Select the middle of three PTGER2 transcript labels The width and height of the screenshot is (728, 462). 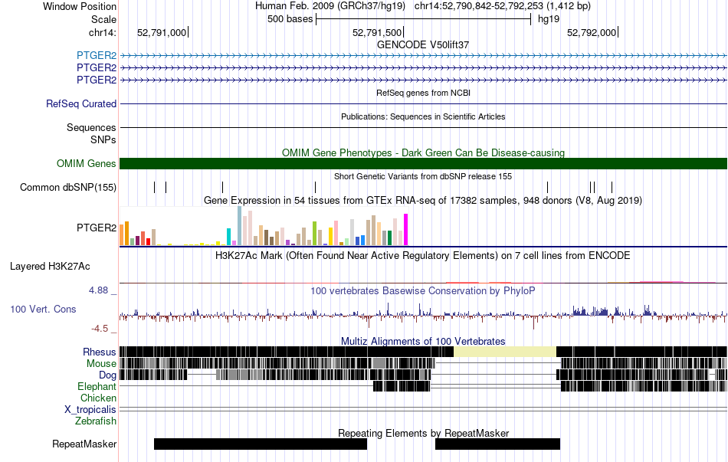pyautogui.click(x=97, y=67)
